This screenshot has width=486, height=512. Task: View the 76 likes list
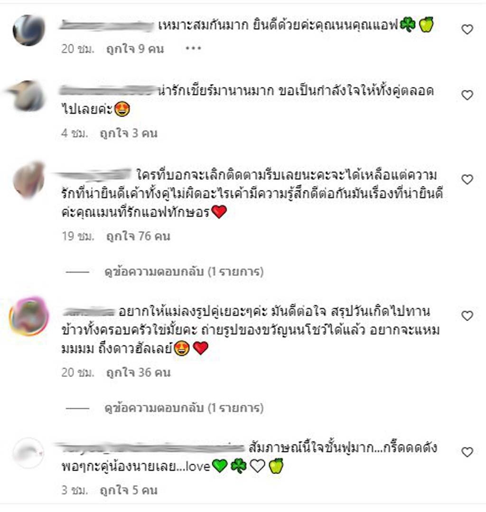point(138,236)
